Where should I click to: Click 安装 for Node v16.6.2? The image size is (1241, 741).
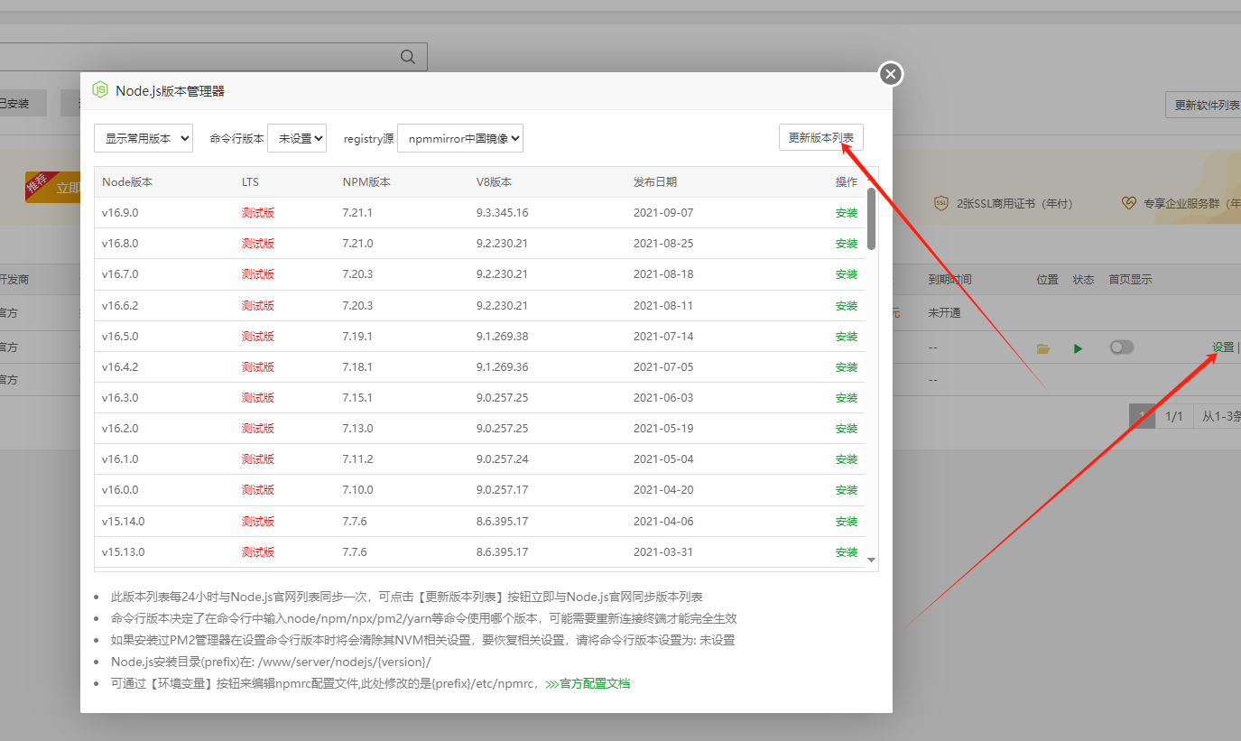click(x=847, y=306)
